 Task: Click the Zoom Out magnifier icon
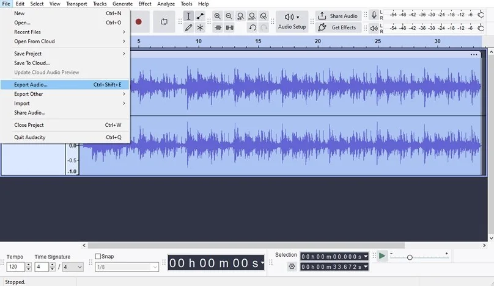(x=229, y=16)
